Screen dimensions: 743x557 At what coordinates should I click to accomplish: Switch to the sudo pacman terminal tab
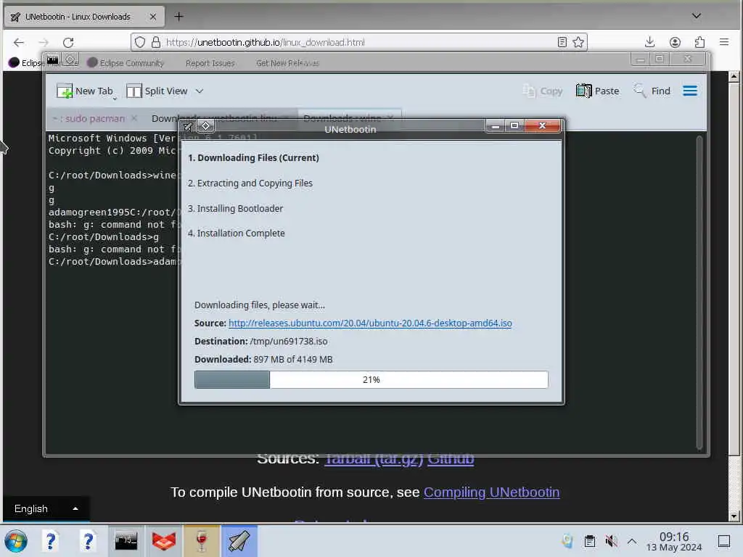click(89, 118)
